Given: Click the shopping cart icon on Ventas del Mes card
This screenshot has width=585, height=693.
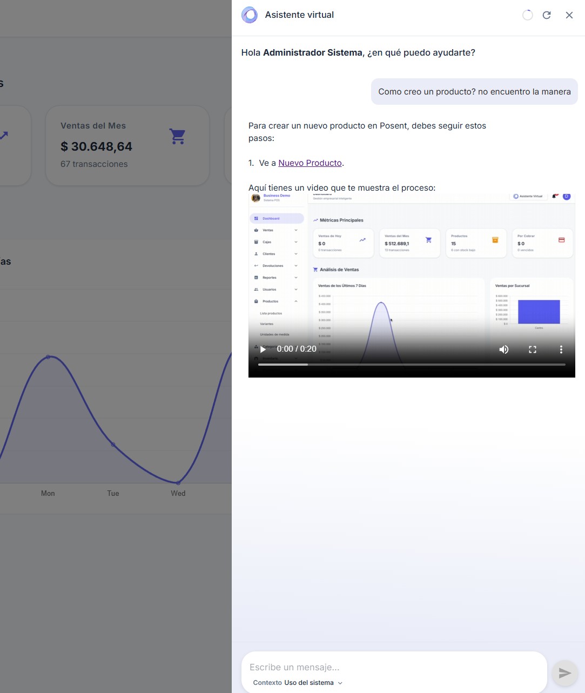Looking at the screenshot, I should 177,137.
